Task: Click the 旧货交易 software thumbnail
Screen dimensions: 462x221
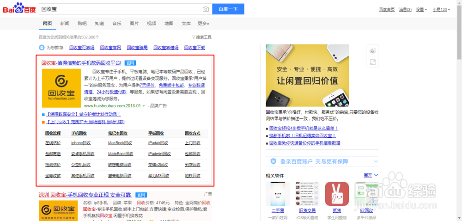Action: coord(307,194)
